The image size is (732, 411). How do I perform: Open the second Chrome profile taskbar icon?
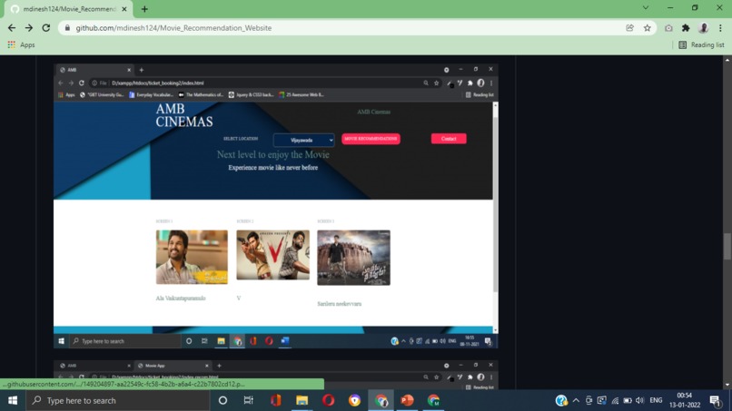pos(434,400)
